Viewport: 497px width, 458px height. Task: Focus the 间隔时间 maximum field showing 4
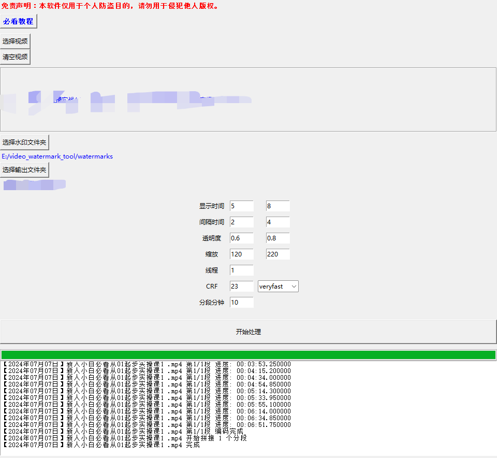point(277,222)
